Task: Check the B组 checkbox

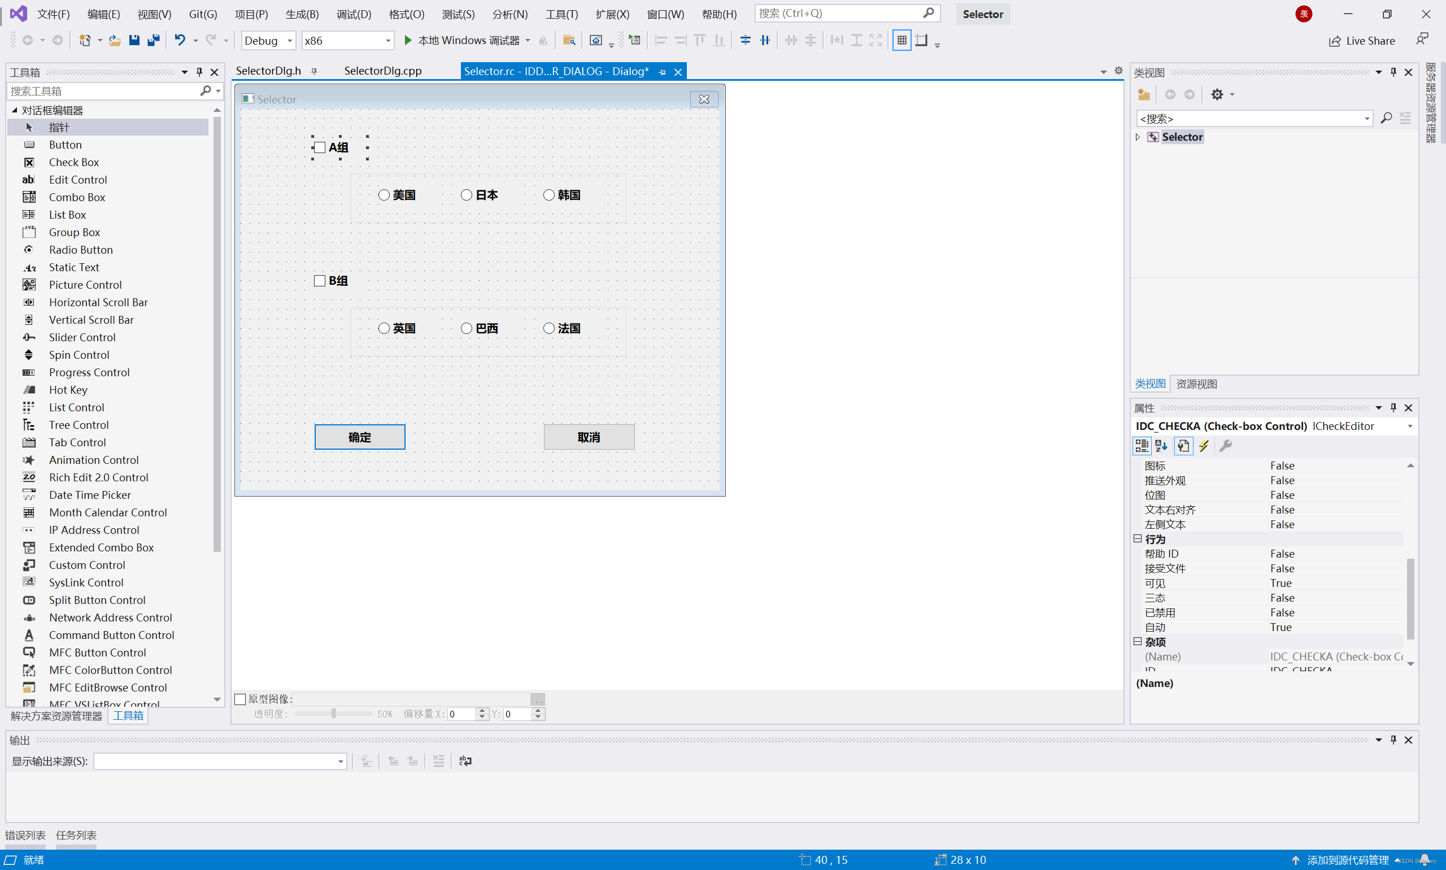Action: 320,281
